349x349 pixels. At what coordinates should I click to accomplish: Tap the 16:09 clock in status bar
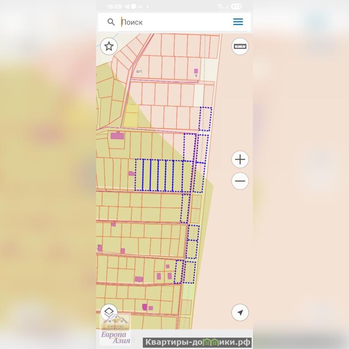point(114,7)
